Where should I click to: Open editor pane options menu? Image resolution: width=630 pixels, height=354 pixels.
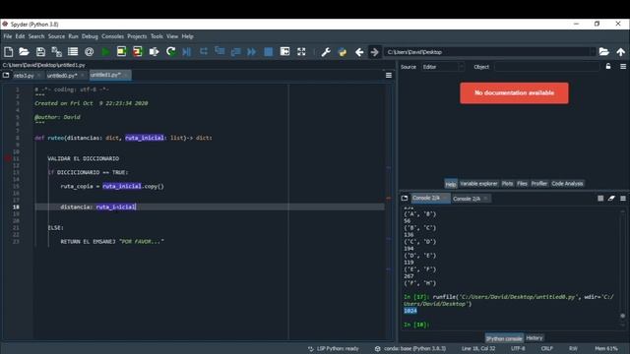[389, 75]
